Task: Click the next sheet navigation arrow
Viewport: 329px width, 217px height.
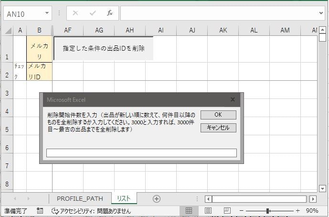Action: [28, 198]
